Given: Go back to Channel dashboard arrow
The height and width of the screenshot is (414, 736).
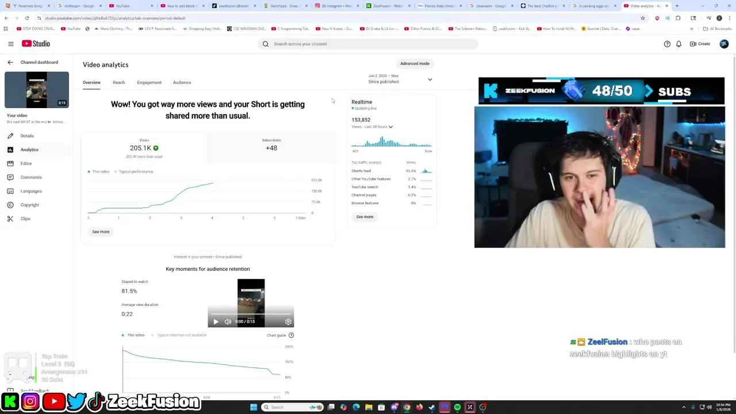Looking at the screenshot, I should point(10,62).
